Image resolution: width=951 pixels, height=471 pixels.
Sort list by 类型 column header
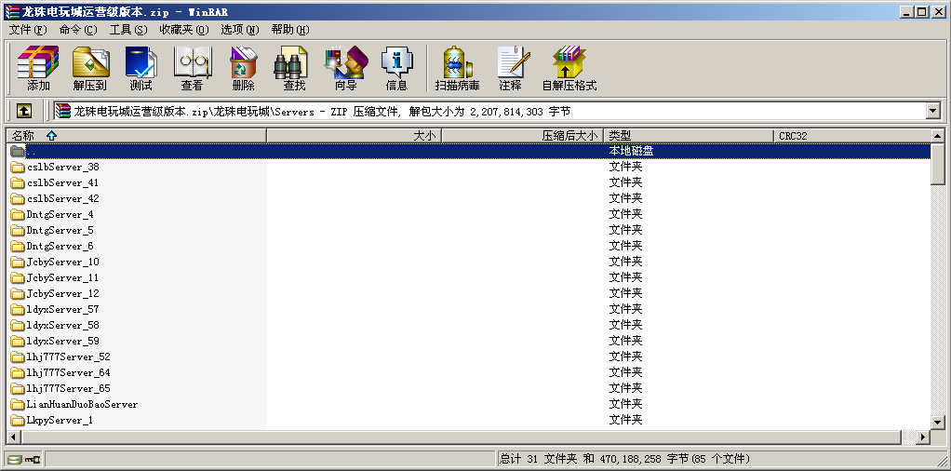[689, 136]
